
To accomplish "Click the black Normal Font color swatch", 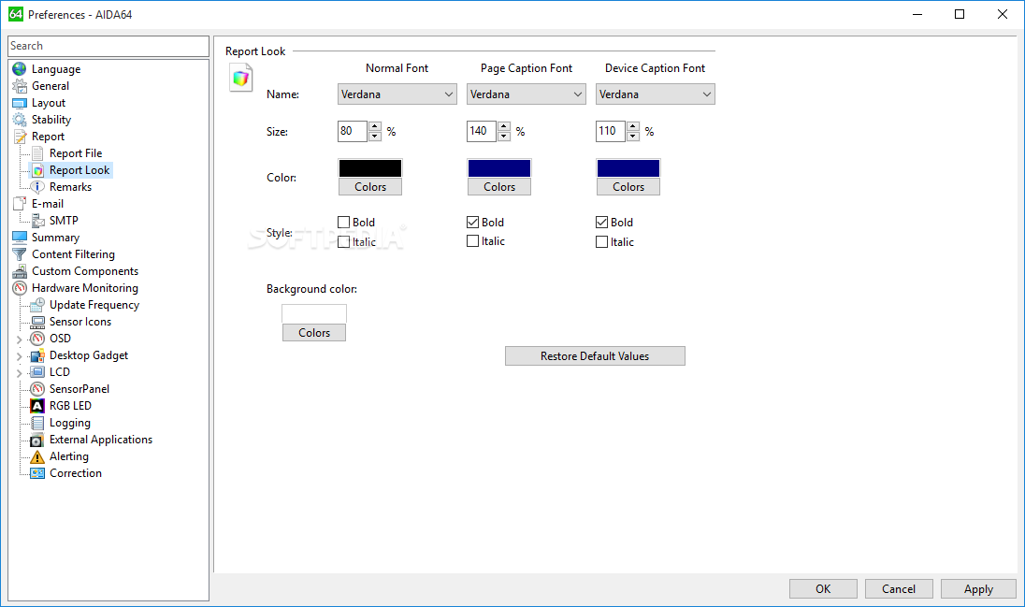I will 370,168.
